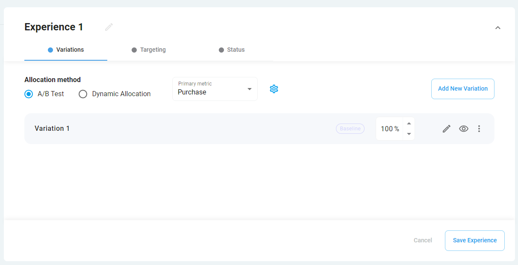The width and height of the screenshot is (518, 265).
Task: Click the Add New Variation button
Action: [x=462, y=89]
